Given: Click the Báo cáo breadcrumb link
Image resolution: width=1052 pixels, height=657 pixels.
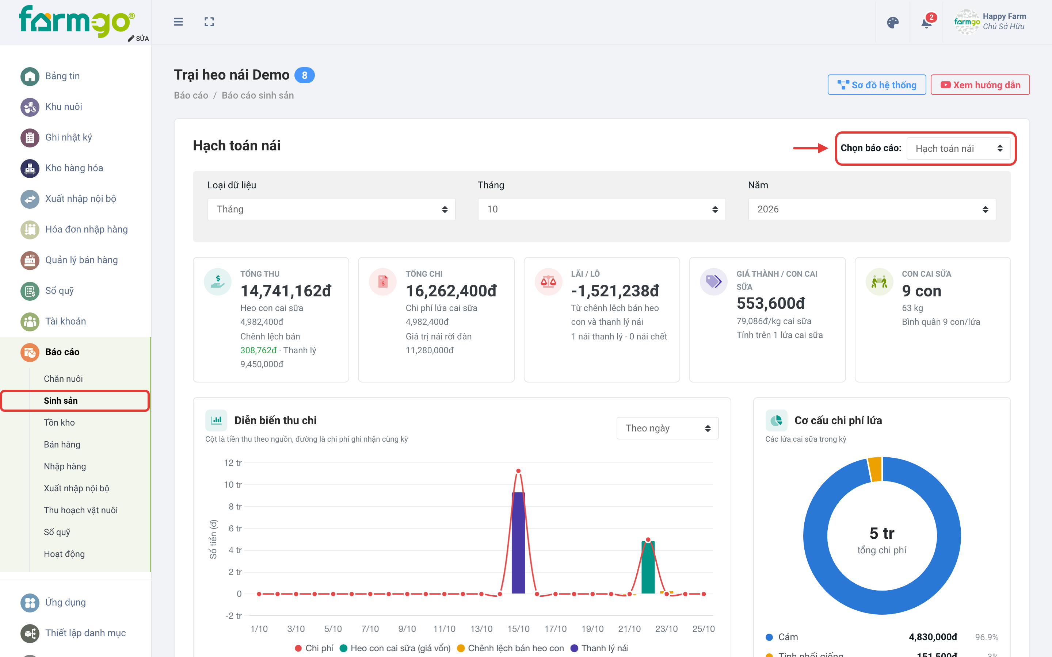Looking at the screenshot, I should (191, 96).
